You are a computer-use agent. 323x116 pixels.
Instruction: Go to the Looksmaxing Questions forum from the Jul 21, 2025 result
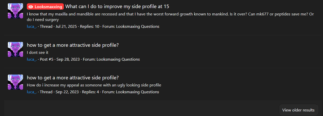[138, 27]
